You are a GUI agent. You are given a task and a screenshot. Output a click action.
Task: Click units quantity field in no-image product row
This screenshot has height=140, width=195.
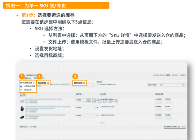169,102
